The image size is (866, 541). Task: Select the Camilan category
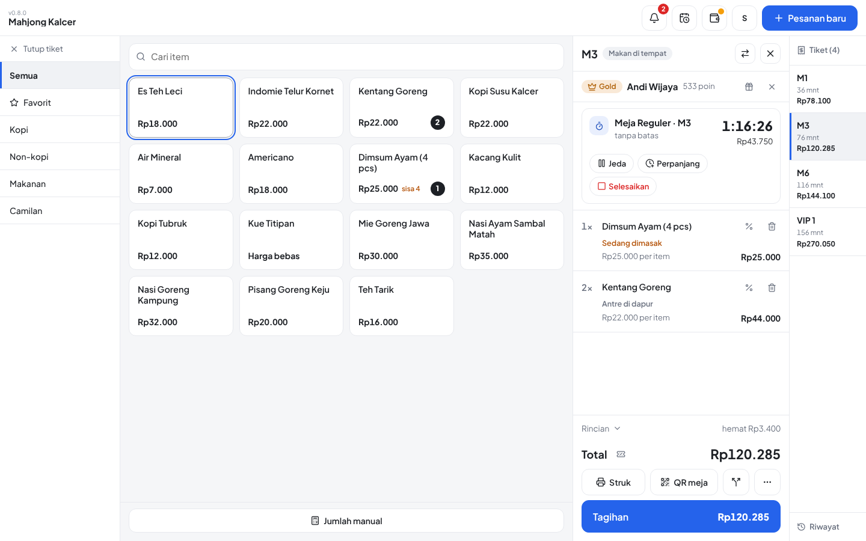60,210
